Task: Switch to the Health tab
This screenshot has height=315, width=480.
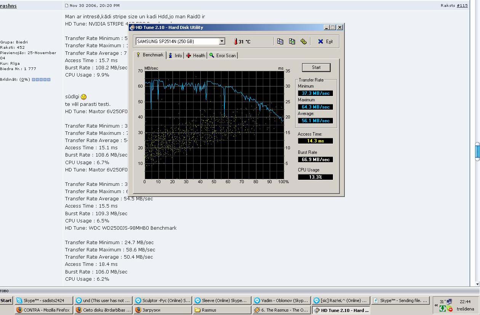Action: point(196,56)
